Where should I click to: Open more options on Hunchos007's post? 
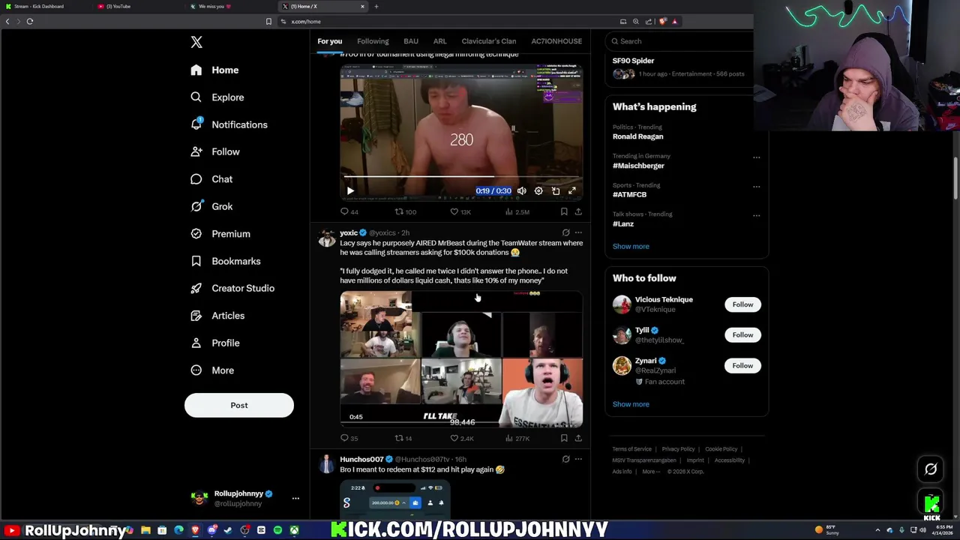pos(578,459)
